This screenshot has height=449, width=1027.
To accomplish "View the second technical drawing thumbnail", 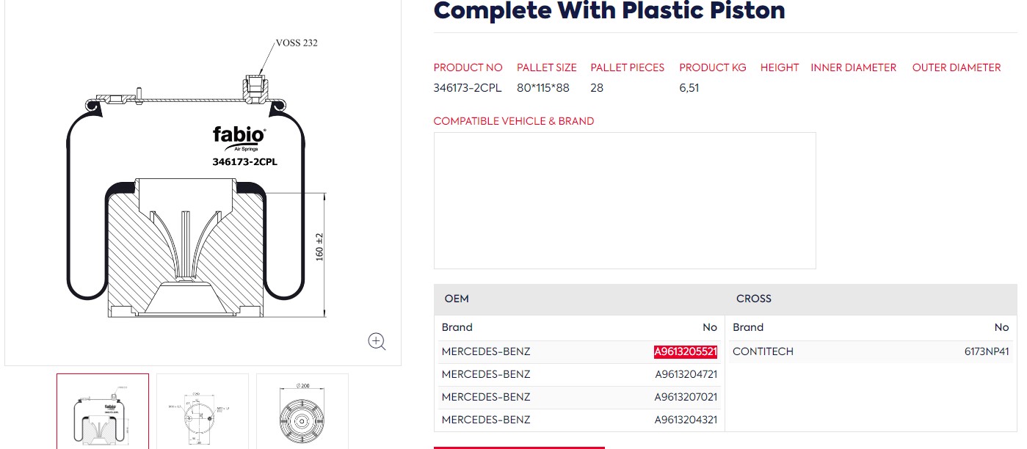I will pos(202,411).
